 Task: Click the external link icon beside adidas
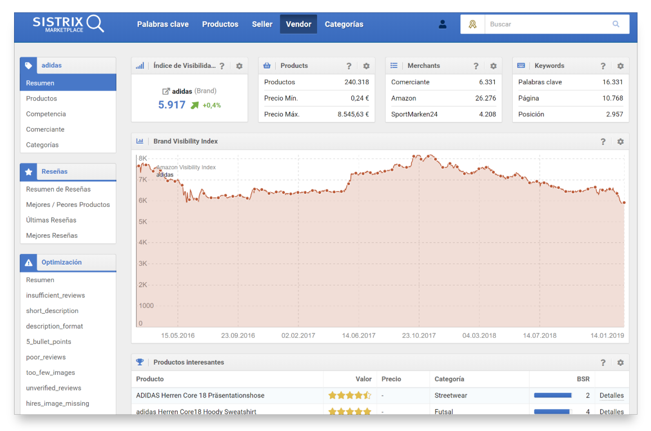point(166,91)
